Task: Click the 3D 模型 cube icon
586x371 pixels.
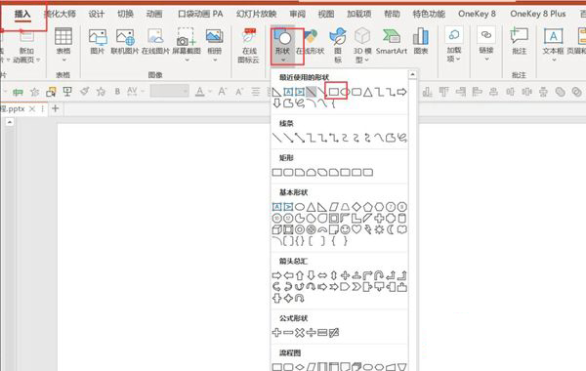Action: pos(362,36)
